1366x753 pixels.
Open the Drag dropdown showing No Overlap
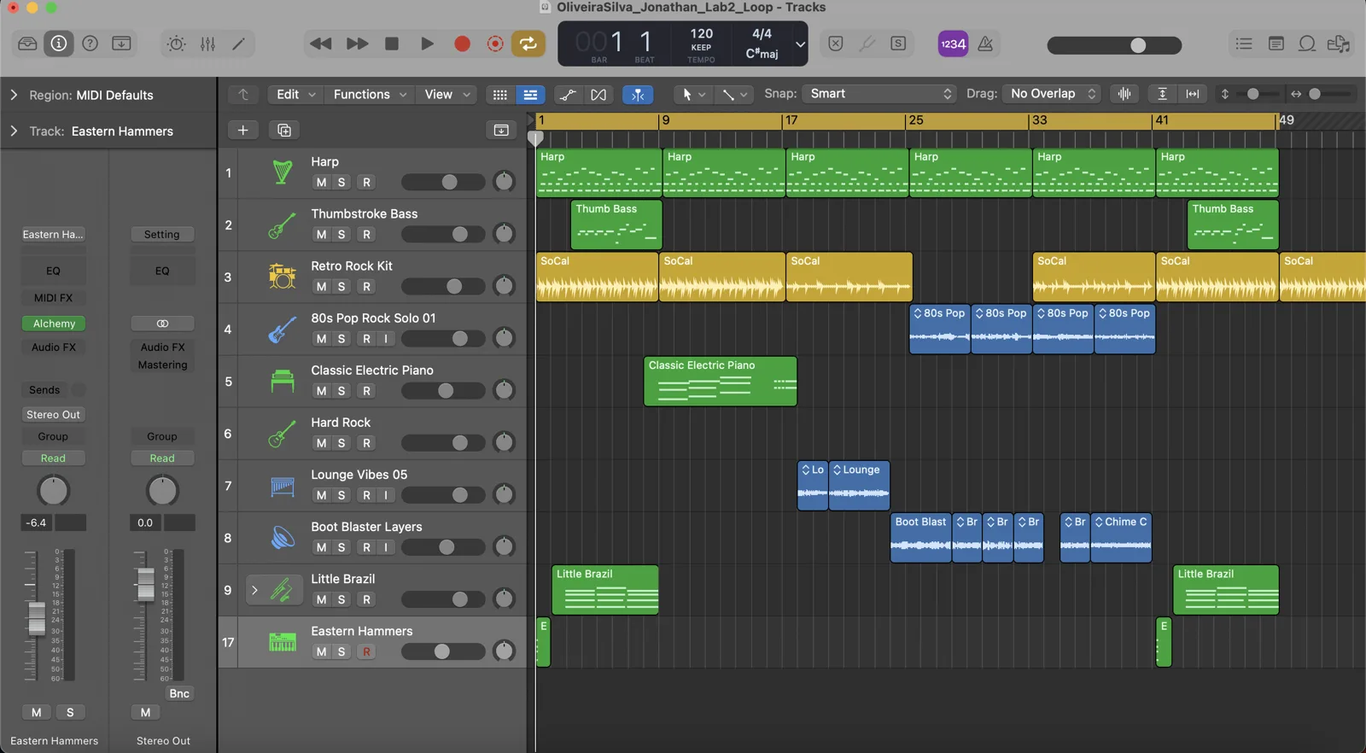[1052, 94]
